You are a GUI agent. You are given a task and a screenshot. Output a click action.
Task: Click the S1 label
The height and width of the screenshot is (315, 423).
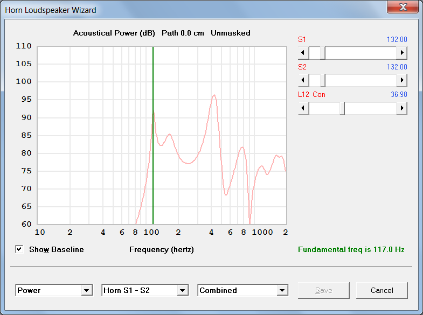302,40
